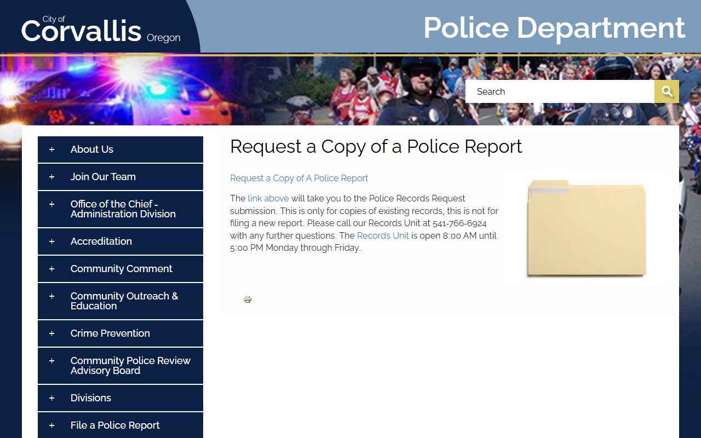This screenshot has height=438, width=701.
Task: Click the Police Department header title
Action: (x=554, y=28)
